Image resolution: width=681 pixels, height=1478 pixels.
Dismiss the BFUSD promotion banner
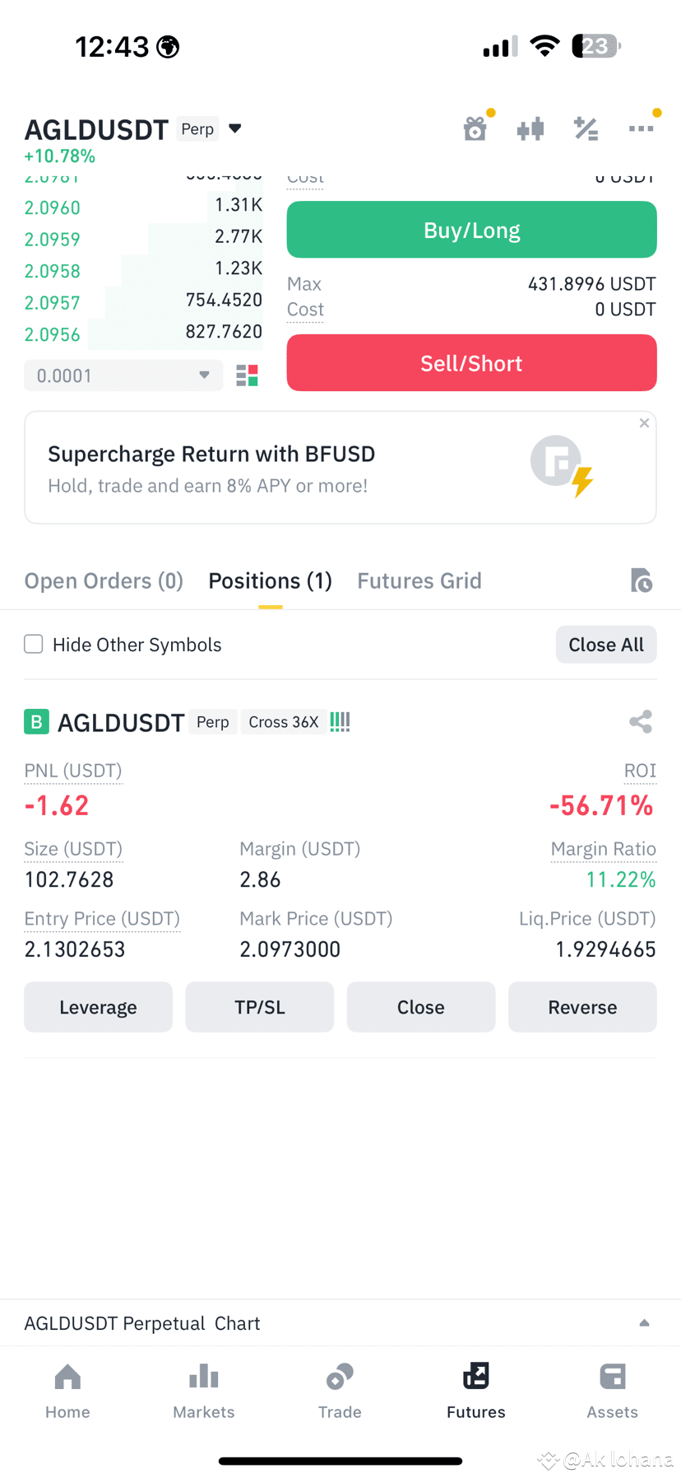point(644,423)
